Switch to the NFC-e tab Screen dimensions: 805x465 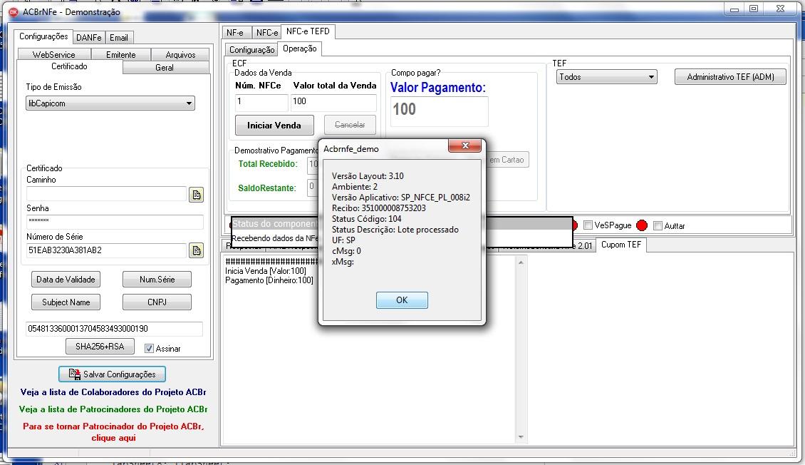pos(266,32)
